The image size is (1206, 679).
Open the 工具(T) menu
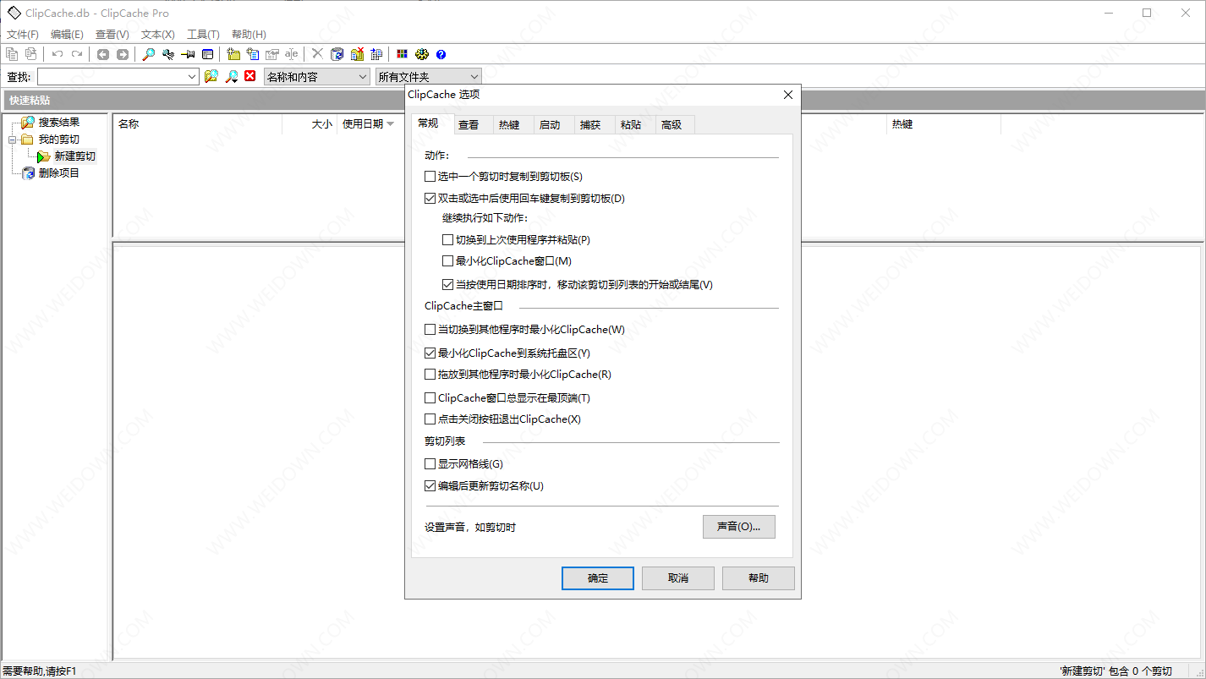(x=203, y=35)
